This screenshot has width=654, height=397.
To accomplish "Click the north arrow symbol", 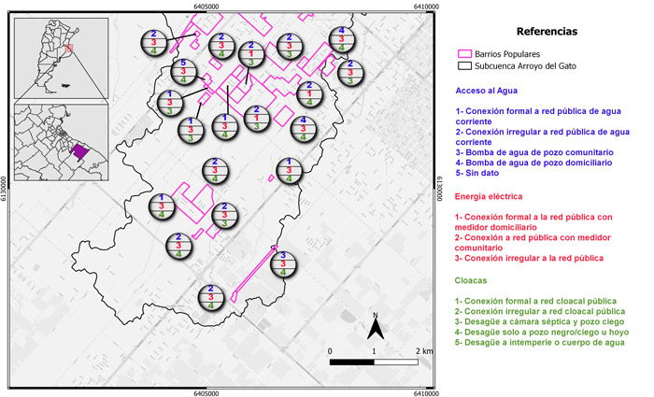I will click(375, 326).
